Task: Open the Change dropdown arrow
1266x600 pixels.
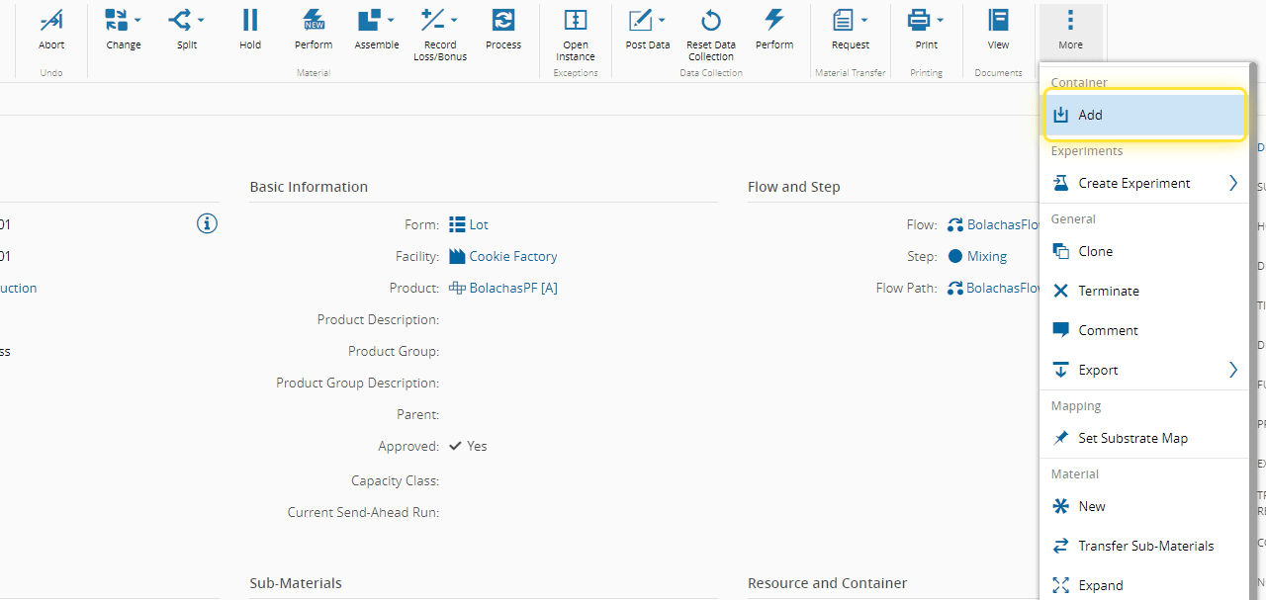Action: pos(137,20)
